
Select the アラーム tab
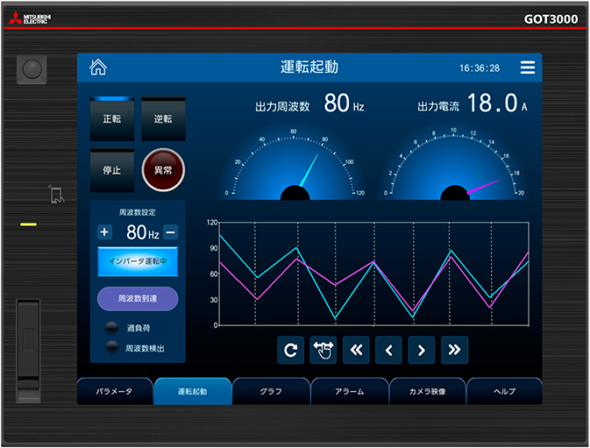coord(349,392)
